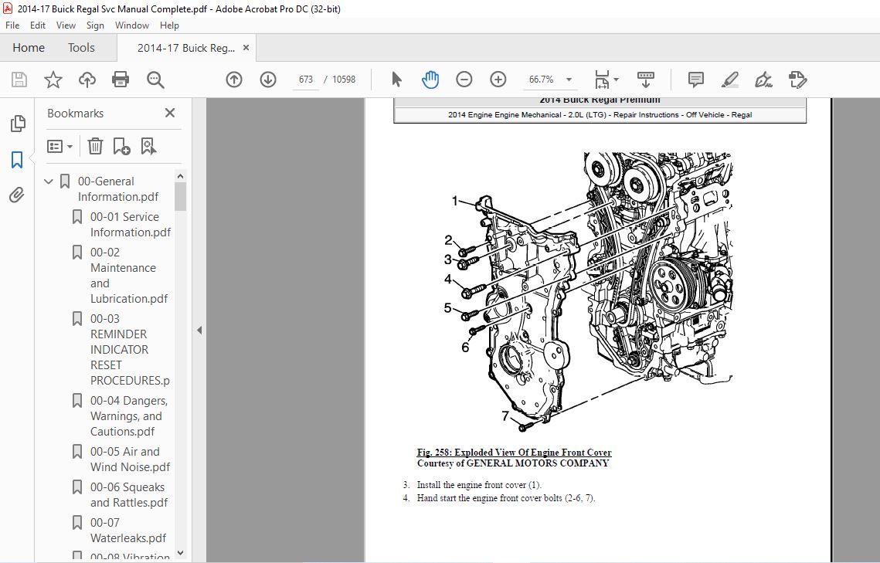Open the Edit menu
Viewport: 880px width, 563px height.
coord(38,25)
